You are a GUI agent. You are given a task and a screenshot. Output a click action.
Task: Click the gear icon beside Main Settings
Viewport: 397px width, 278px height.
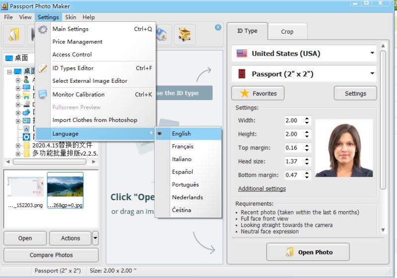click(x=43, y=29)
